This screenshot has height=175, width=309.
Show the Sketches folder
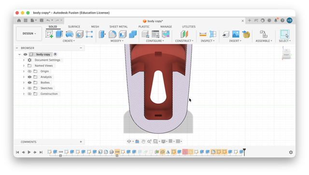coord(29,88)
